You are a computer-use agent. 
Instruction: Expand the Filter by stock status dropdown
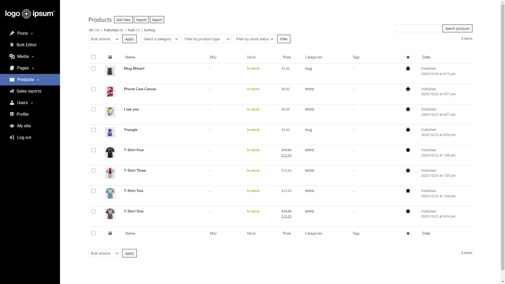click(254, 39)
